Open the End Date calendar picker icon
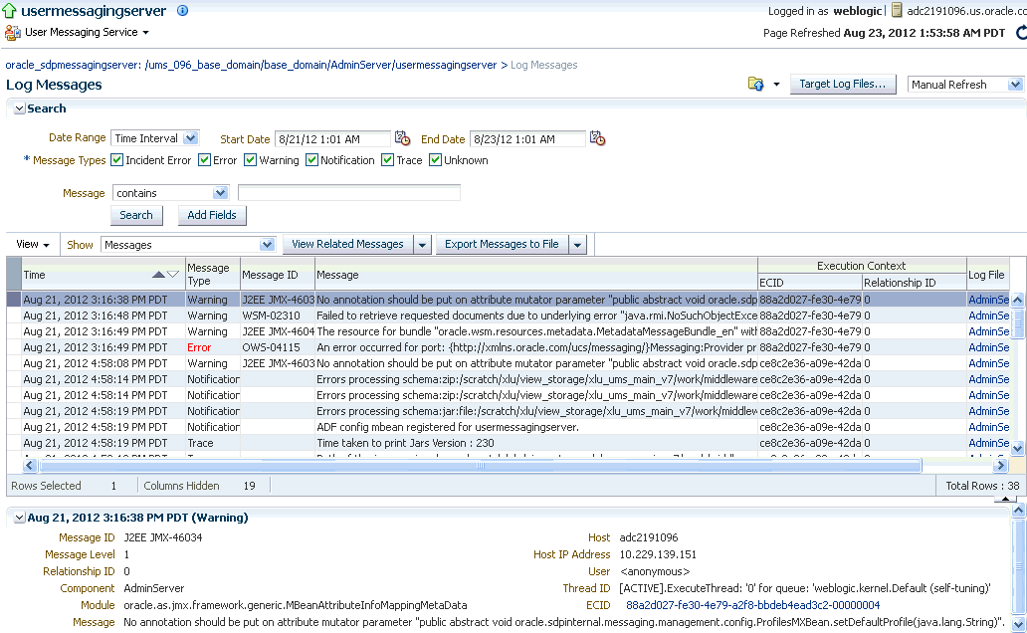1027x633 pixels. [x=597, y=138]
